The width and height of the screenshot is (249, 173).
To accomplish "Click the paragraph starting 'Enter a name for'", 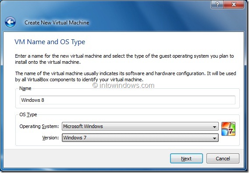I will (125, 59).
